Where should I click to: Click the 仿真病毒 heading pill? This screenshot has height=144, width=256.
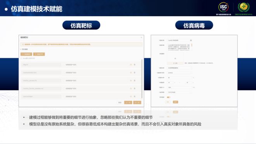[194, 25]
